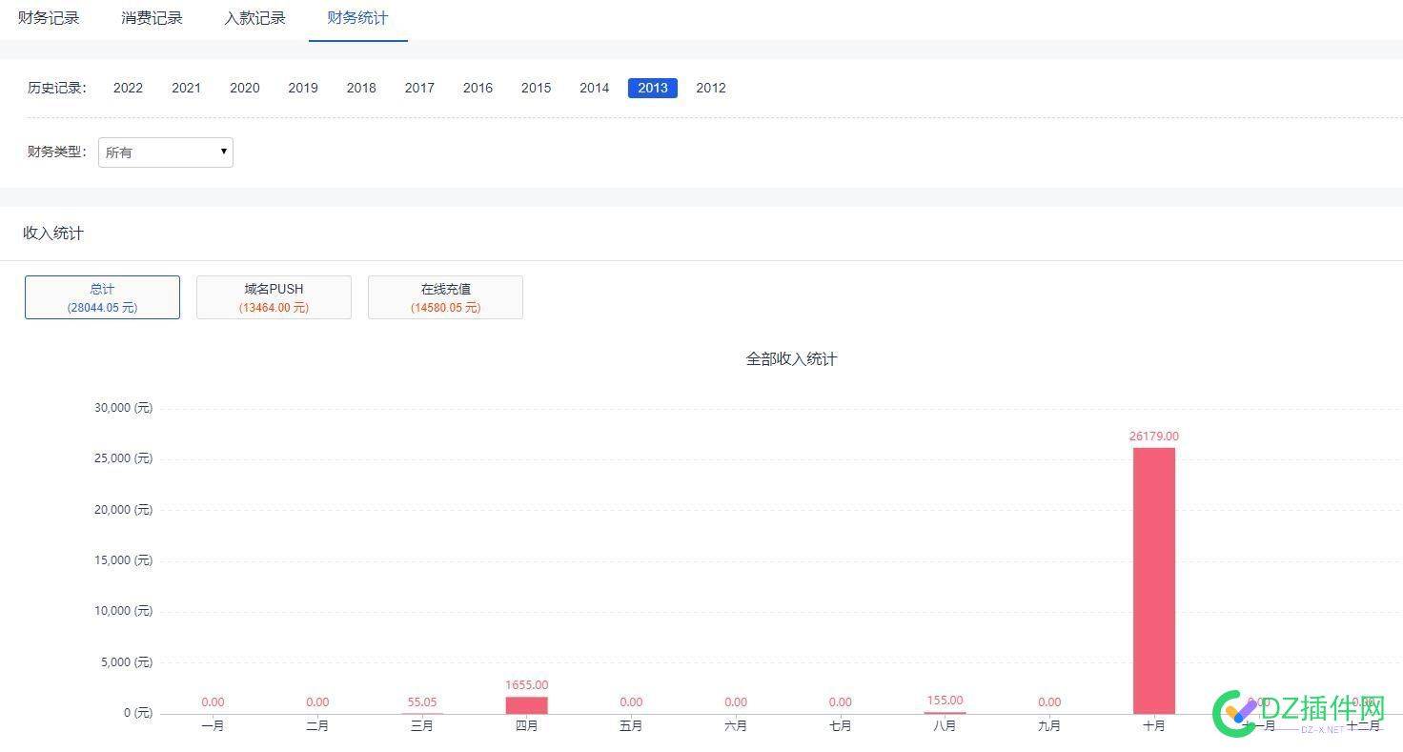Click the 20,000 (元) axis label
The height and width of the screenshot is (752, 1403).
[123, 510]
